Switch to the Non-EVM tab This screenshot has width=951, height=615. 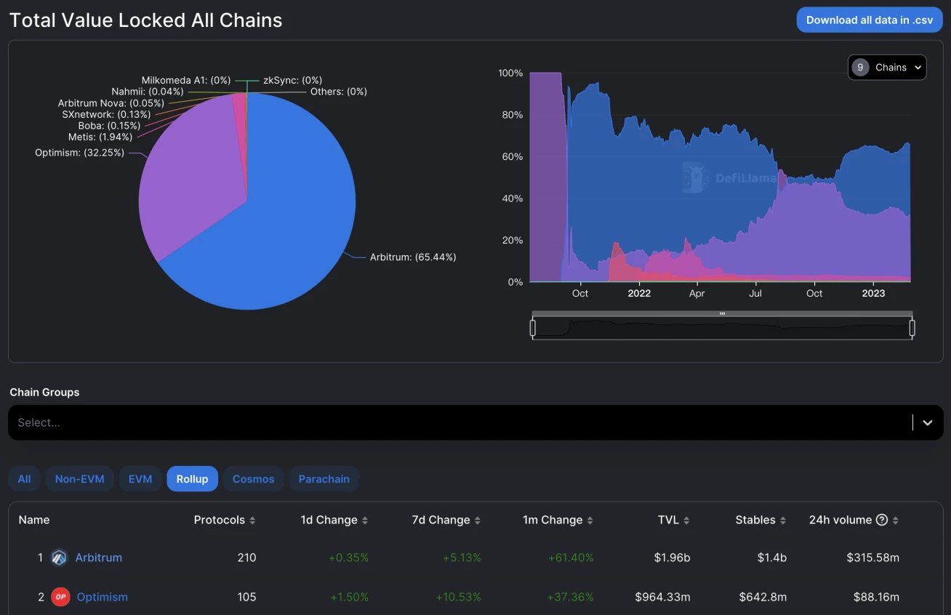[79, 479]
